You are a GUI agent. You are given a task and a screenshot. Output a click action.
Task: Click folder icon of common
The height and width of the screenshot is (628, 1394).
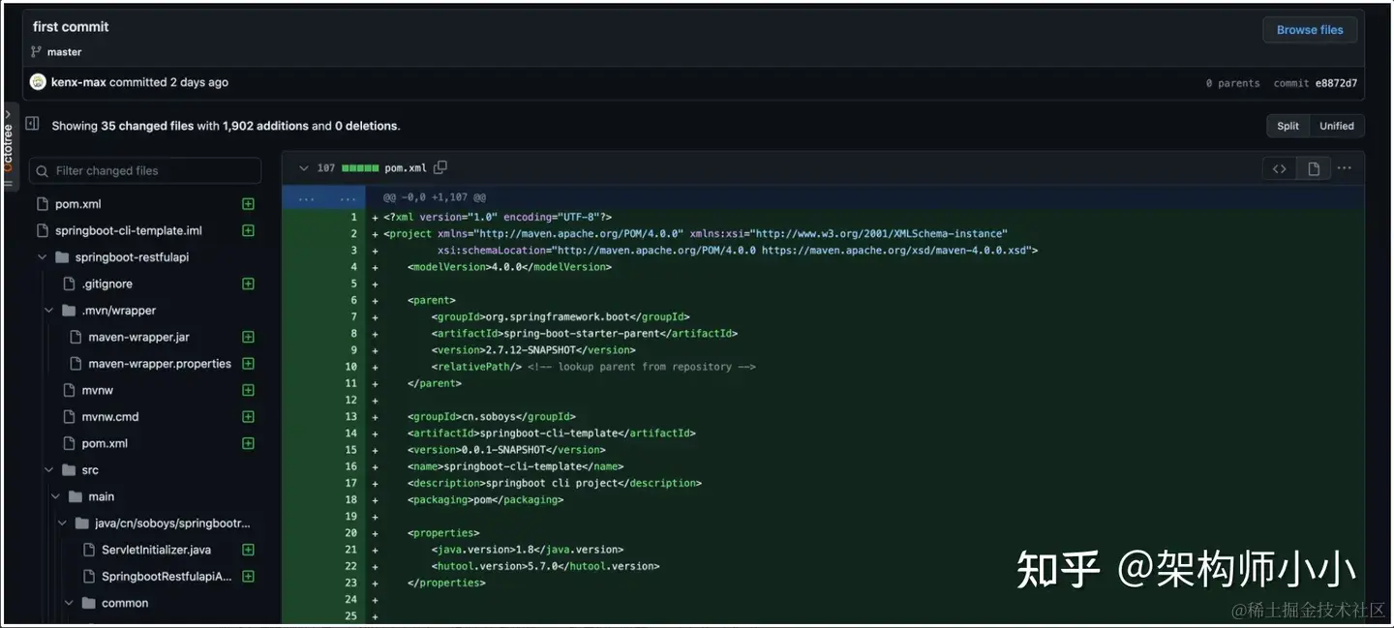pos(89,603)
